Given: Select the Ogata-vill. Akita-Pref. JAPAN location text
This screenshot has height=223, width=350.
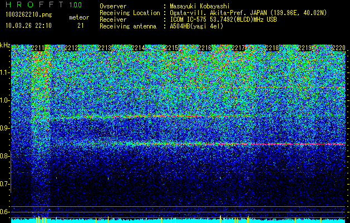Looking at the screenshot, I should tap(248, 13).
